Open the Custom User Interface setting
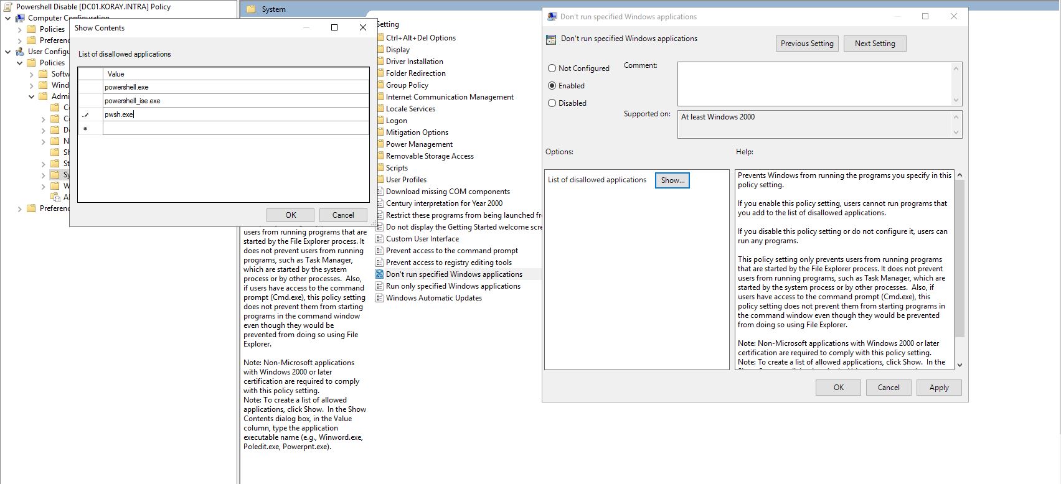The image size is (1061, 484). pos(422,239)
